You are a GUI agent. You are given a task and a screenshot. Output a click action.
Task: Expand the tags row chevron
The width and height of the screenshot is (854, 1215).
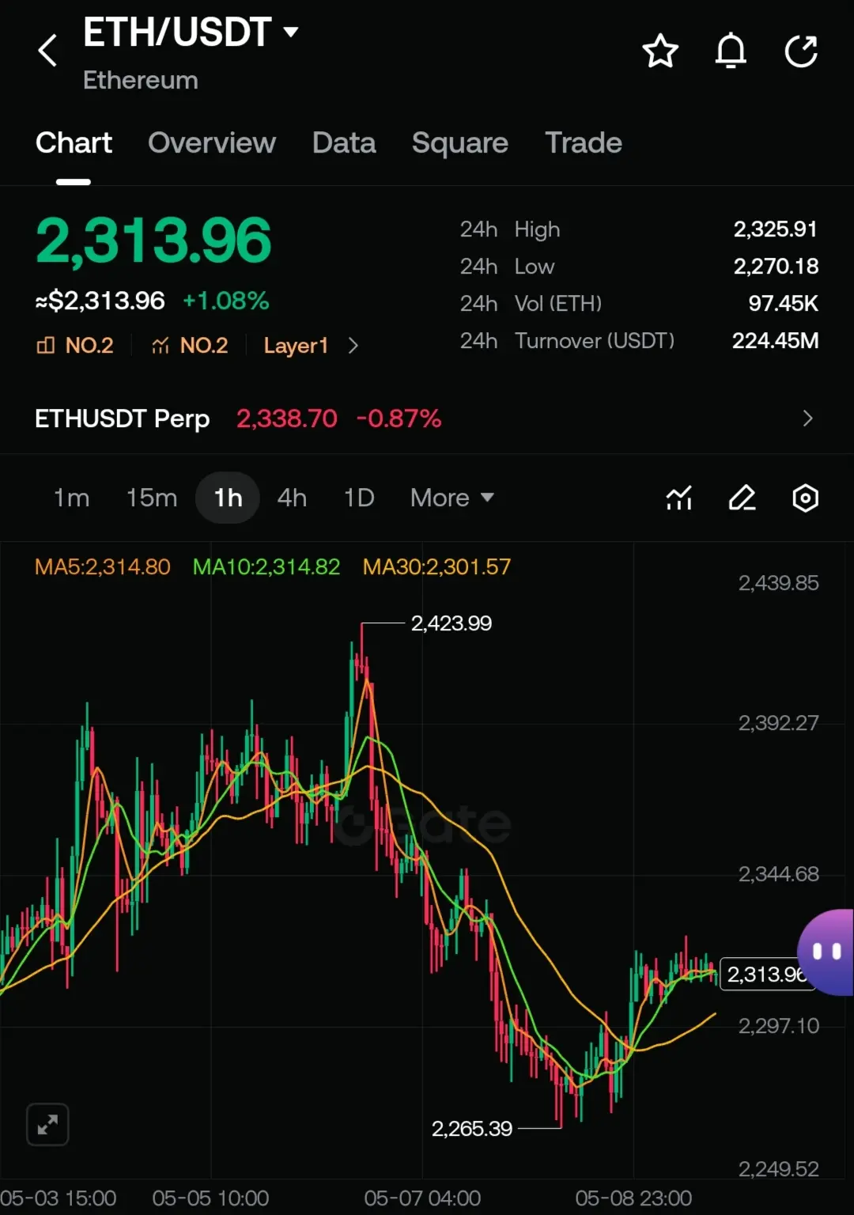[353, 346]
